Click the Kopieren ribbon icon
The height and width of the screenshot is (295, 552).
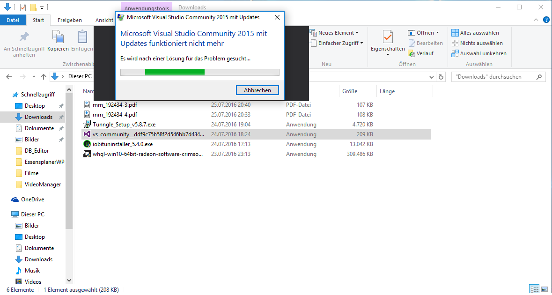point(58,37)
